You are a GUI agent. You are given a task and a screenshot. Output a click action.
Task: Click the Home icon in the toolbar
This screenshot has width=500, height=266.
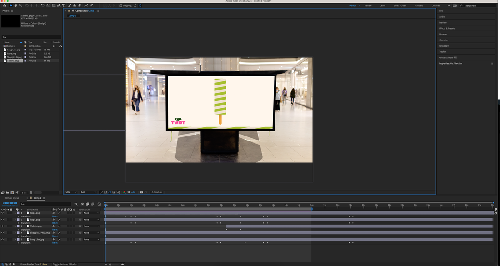point(5,5)
